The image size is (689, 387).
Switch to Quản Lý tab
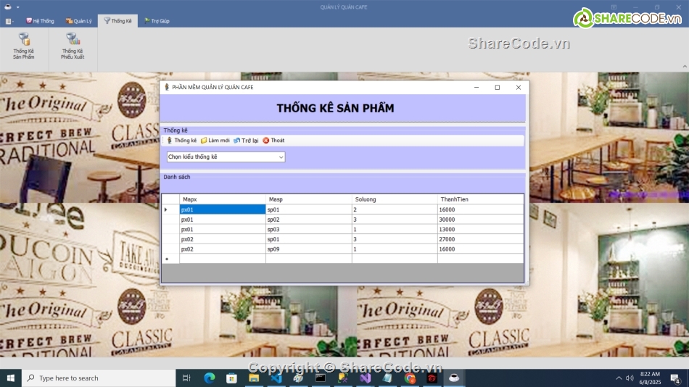click(79, 21)
